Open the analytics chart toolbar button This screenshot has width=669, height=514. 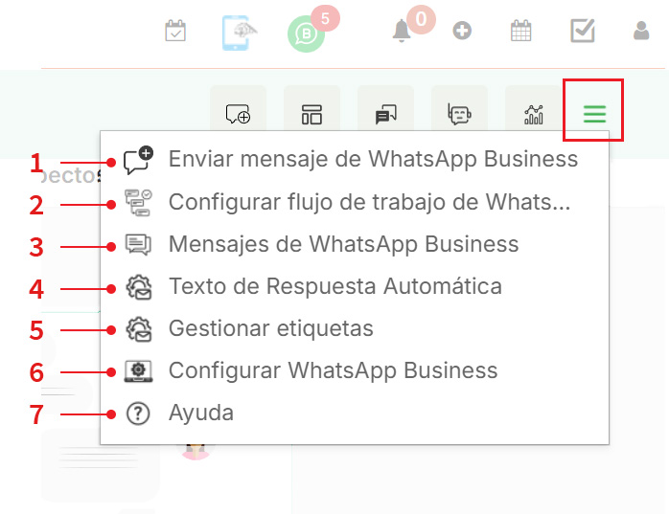[533, 115]
